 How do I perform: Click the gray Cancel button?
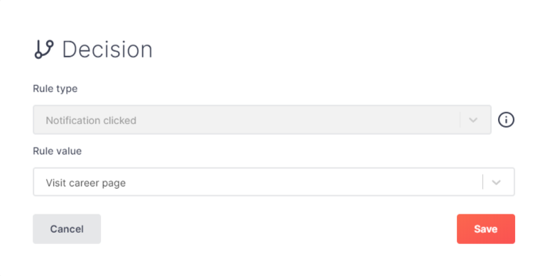pyautogui.click(x=67, y=229)
